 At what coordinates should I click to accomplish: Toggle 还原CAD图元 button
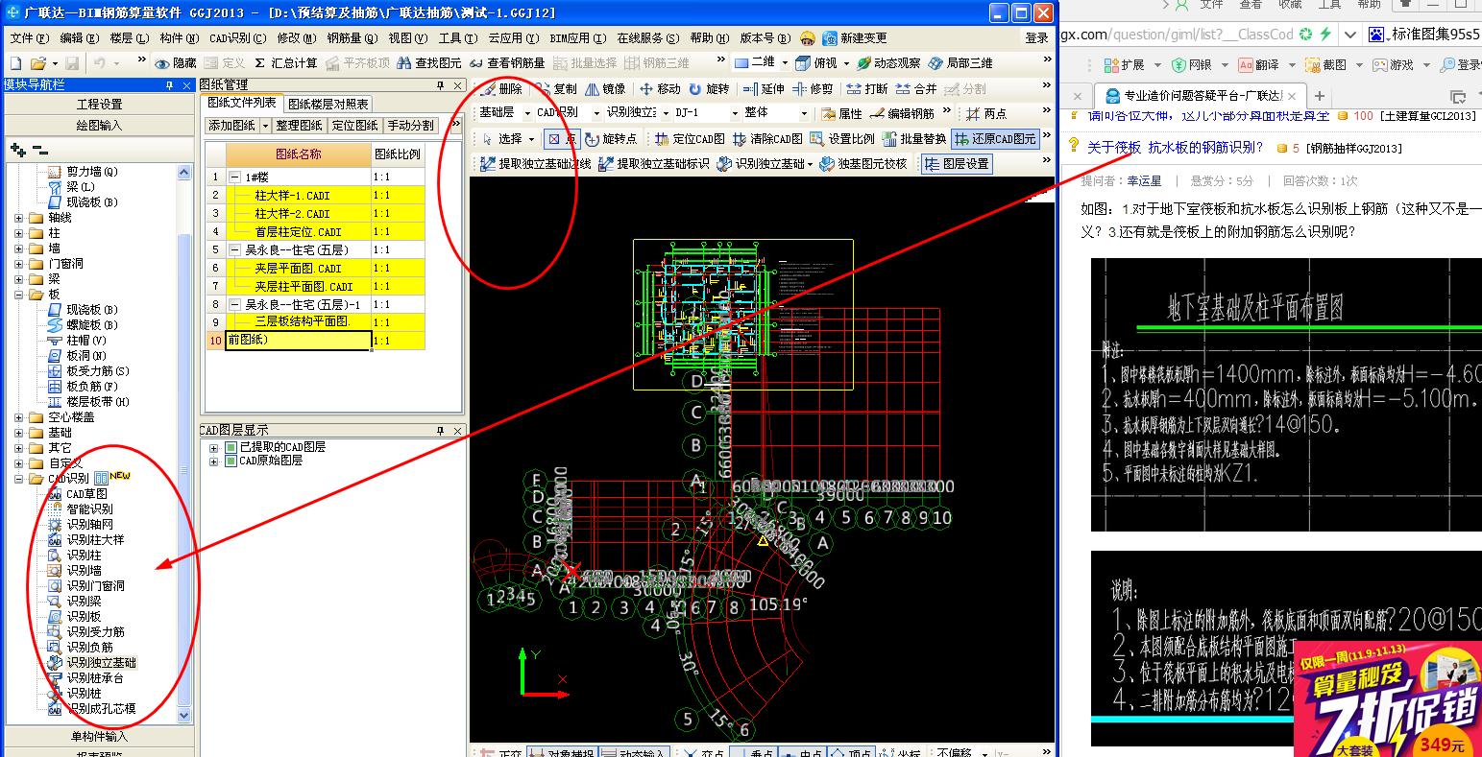[996, 138]
